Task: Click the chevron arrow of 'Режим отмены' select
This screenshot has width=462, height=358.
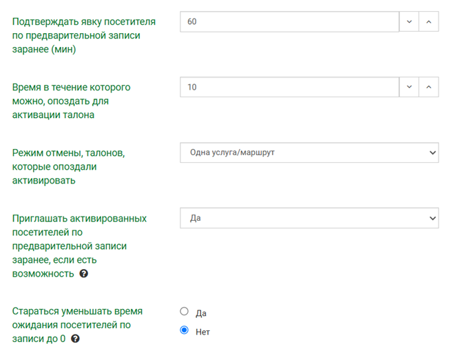Action: [432, 152]
